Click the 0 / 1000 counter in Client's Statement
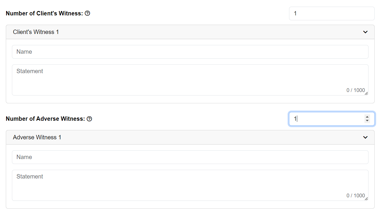The image size is (386, 211). [355, 90]
